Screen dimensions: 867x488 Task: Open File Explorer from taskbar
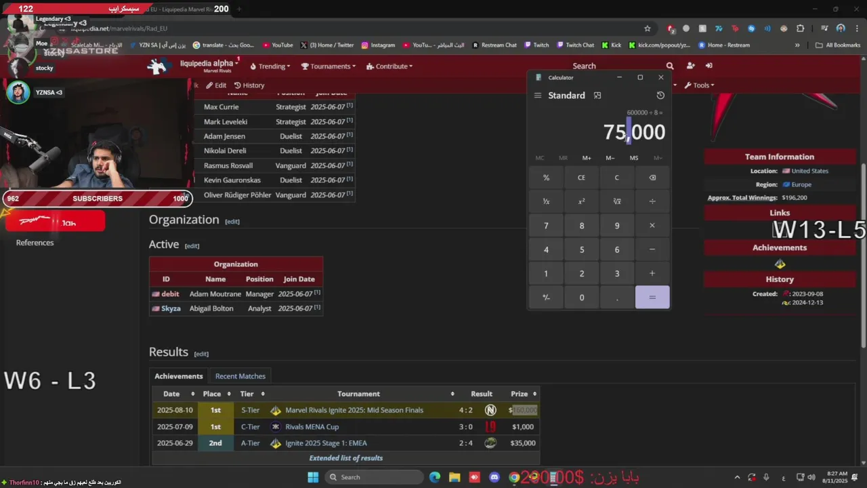454,477
